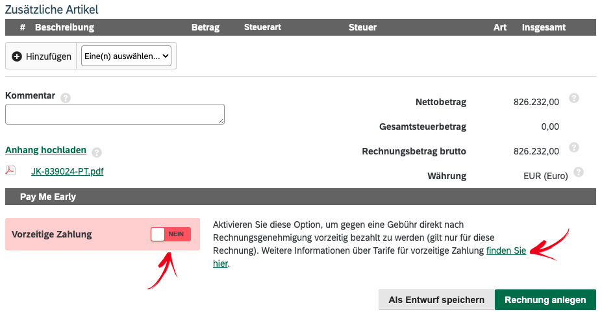Viewport: 602px width, 316px height.
Task: Click Als Entwurf speichern button
Action: click(436, 300)
